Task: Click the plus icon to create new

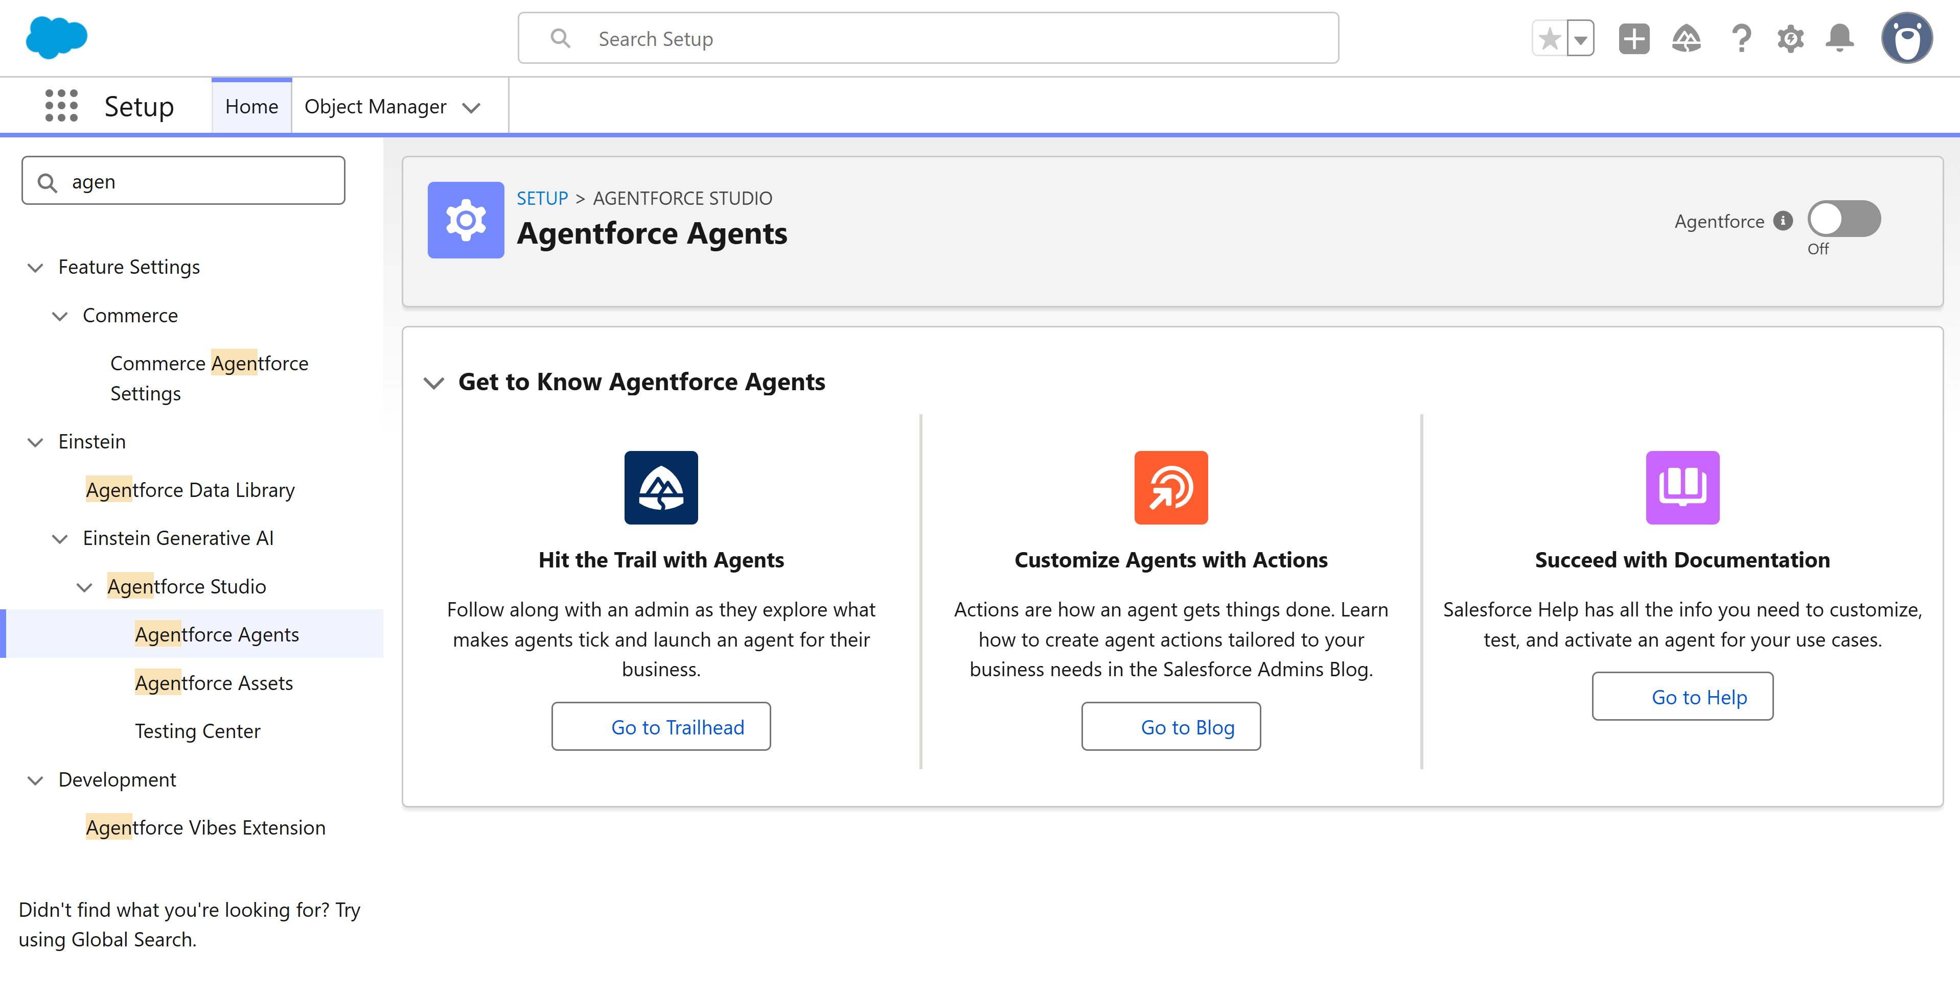Action: tap(1633, 38)
